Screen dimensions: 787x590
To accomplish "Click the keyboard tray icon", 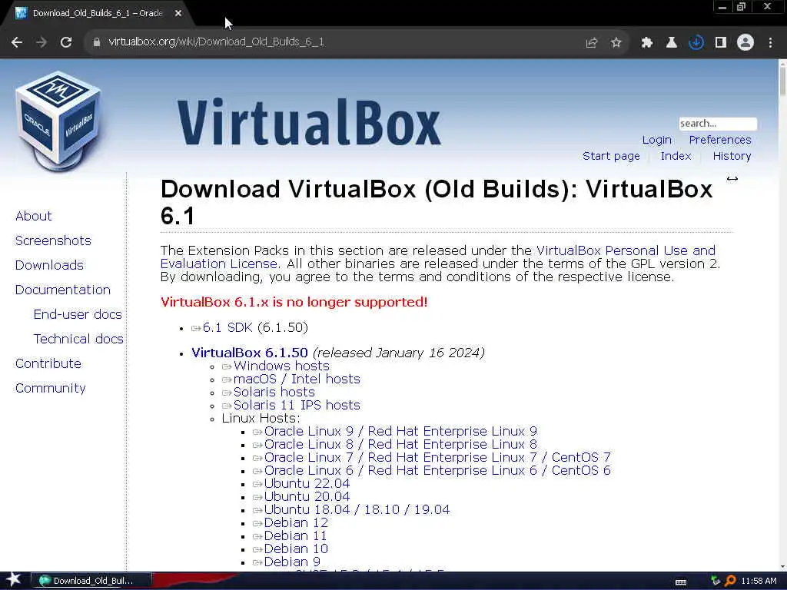I will point(681,582).
